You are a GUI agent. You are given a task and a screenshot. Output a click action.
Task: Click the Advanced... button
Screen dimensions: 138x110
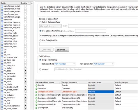62,50
